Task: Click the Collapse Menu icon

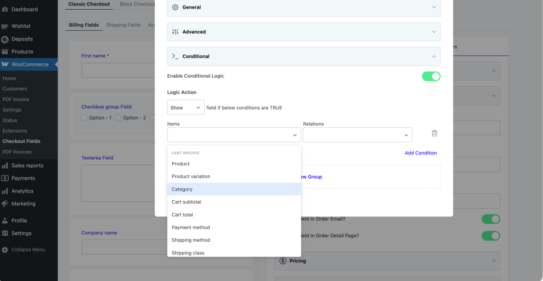Action: (5, 250)
